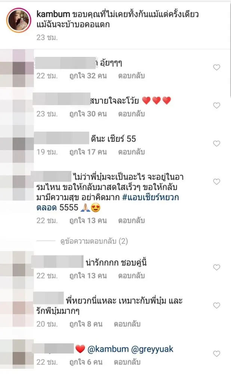231x374 pixels.
Task: Like the comment สบายใจละโว้ย with red hearts
Action: (216, 105)
